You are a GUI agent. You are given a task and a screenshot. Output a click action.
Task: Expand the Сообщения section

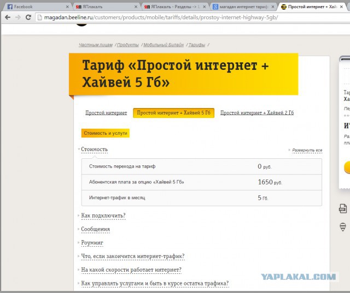(x=95, y=229)
